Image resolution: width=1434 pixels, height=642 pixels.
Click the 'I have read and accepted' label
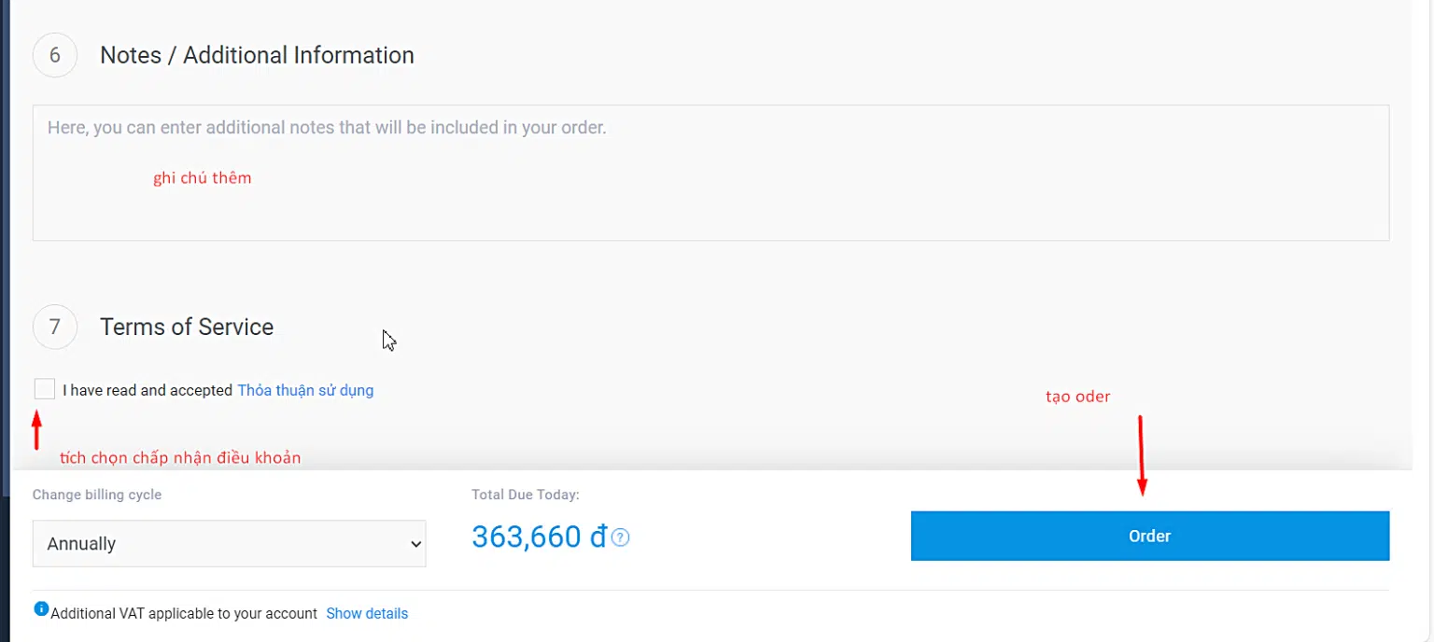coord(148,390)
